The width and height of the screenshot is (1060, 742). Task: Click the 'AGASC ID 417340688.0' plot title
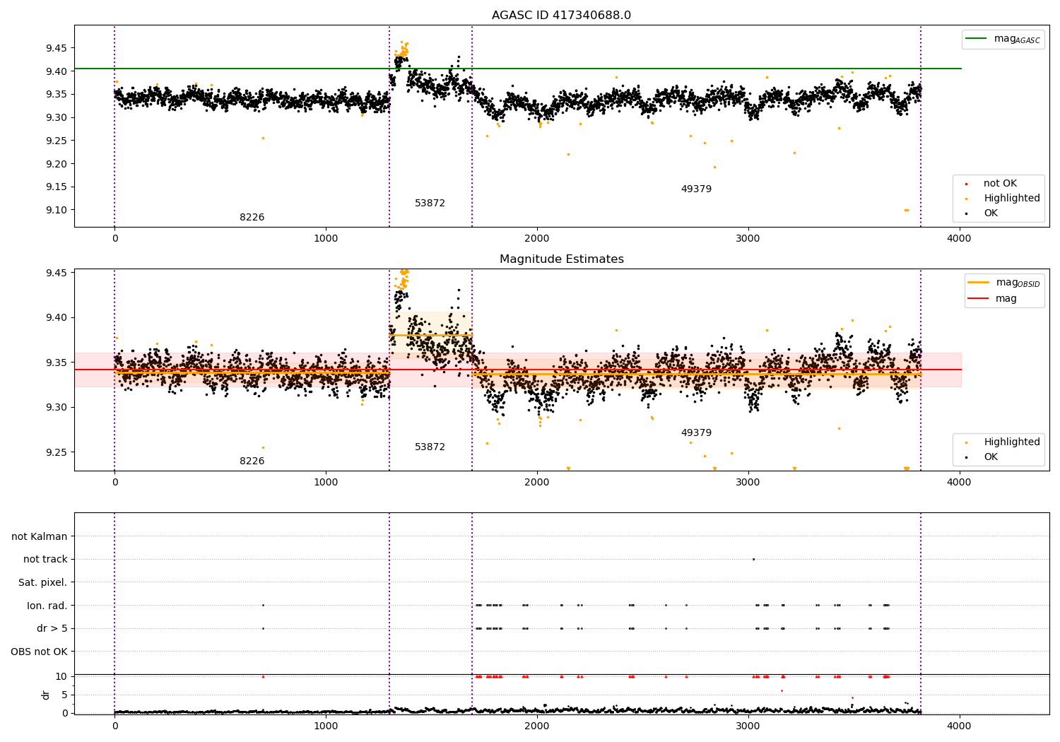561,16
